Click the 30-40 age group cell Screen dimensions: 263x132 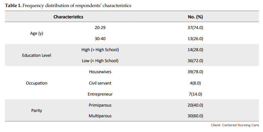[100, 39]
